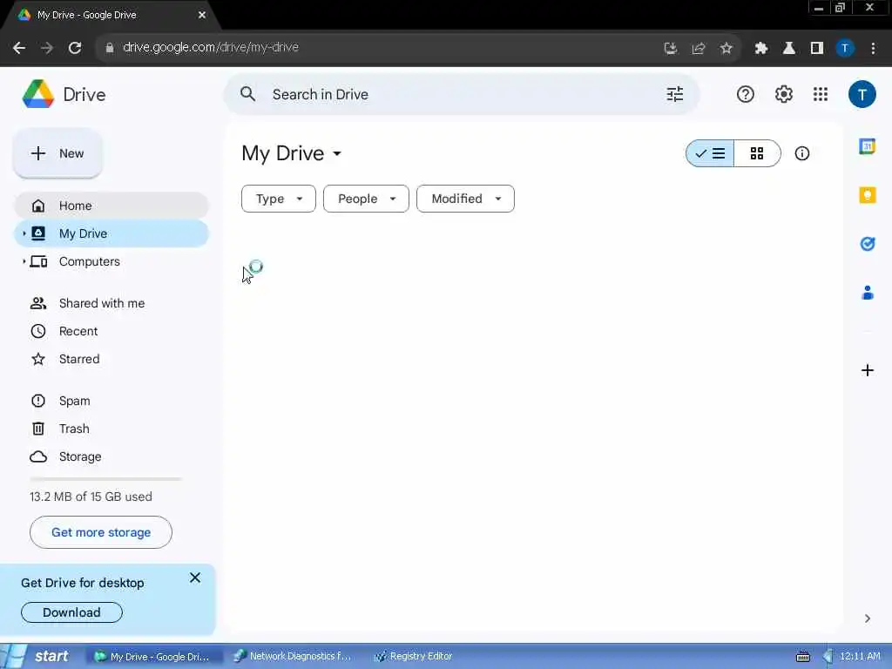Click the New button
The image size is (892, 669).
click(x=57, y=153)
